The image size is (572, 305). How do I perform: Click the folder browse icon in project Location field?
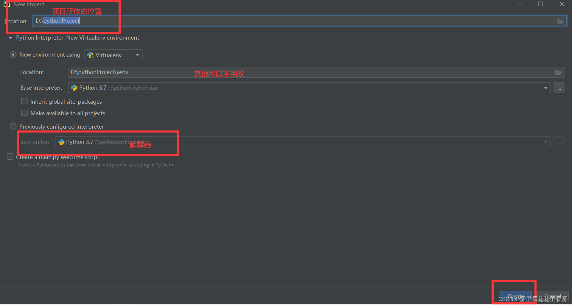point(560,21)
